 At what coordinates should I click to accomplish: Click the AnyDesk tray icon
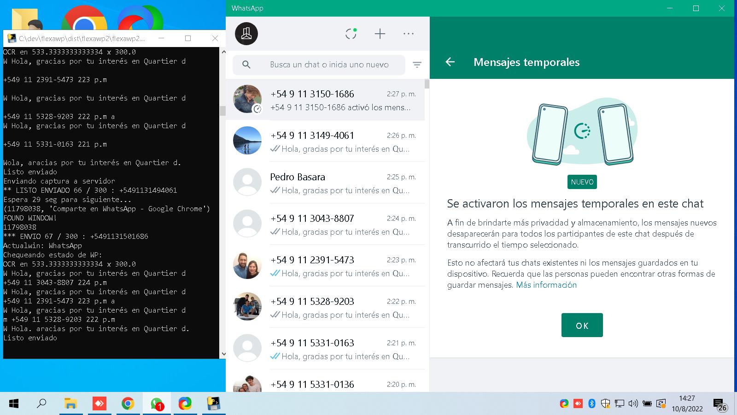pyautogui.click(x=578, y=404)
